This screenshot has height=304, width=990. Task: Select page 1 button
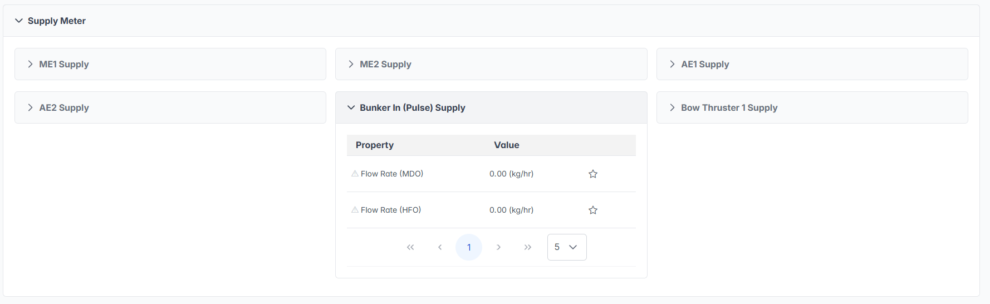[x=469, y=247]
